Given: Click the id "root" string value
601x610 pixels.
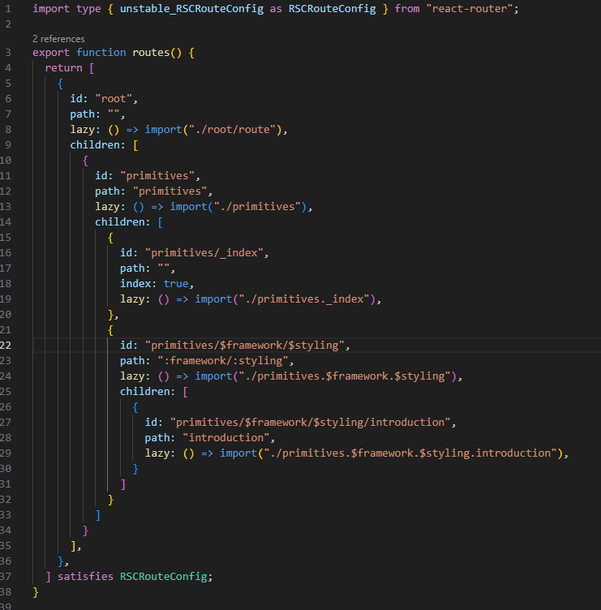Looking at the screenshot, I should (x=114, y=99).
